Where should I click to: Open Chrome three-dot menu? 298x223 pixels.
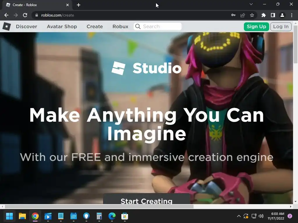pyautogui.click(x=292, y=15)
